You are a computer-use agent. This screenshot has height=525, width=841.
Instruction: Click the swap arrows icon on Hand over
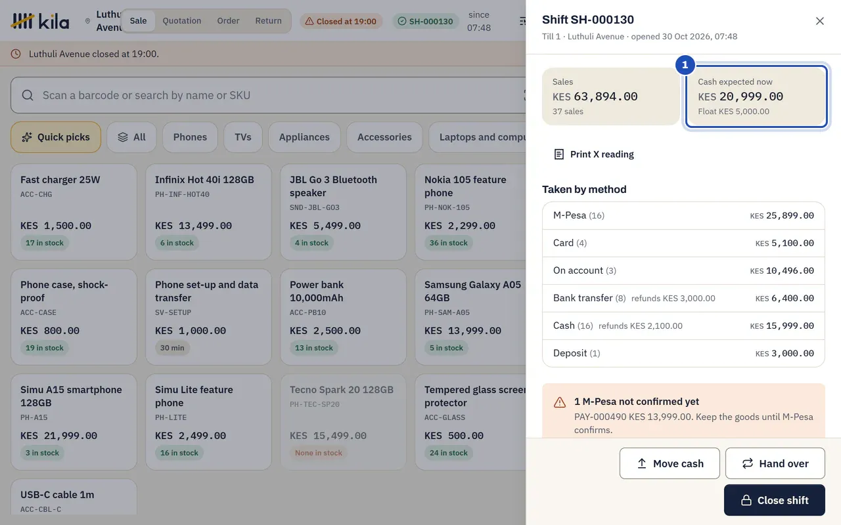(748, 463)
